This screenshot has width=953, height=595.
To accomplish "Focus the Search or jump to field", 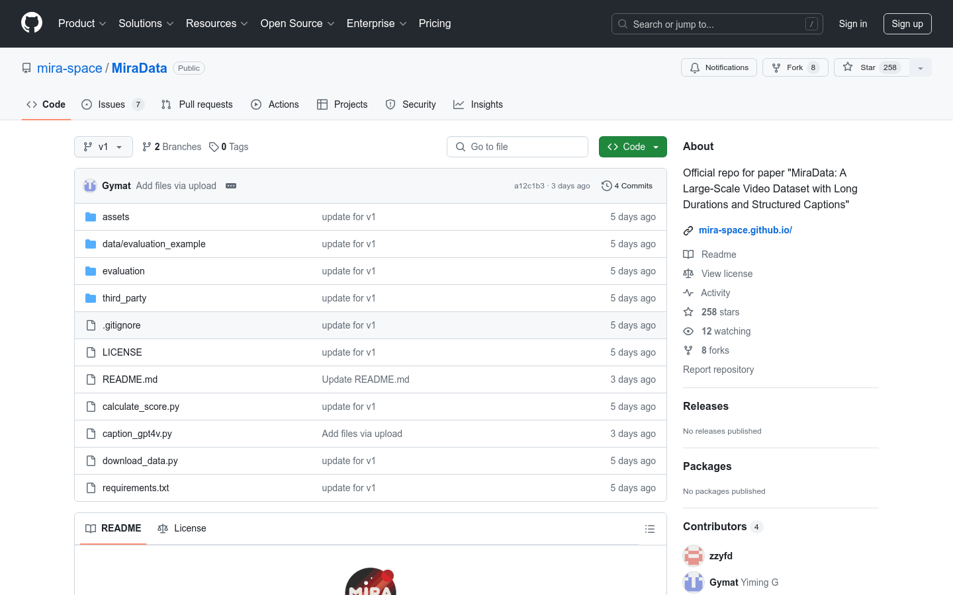I will [717, 24].
